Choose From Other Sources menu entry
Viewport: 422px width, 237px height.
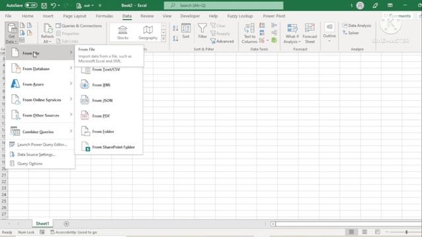coord(40,115)
